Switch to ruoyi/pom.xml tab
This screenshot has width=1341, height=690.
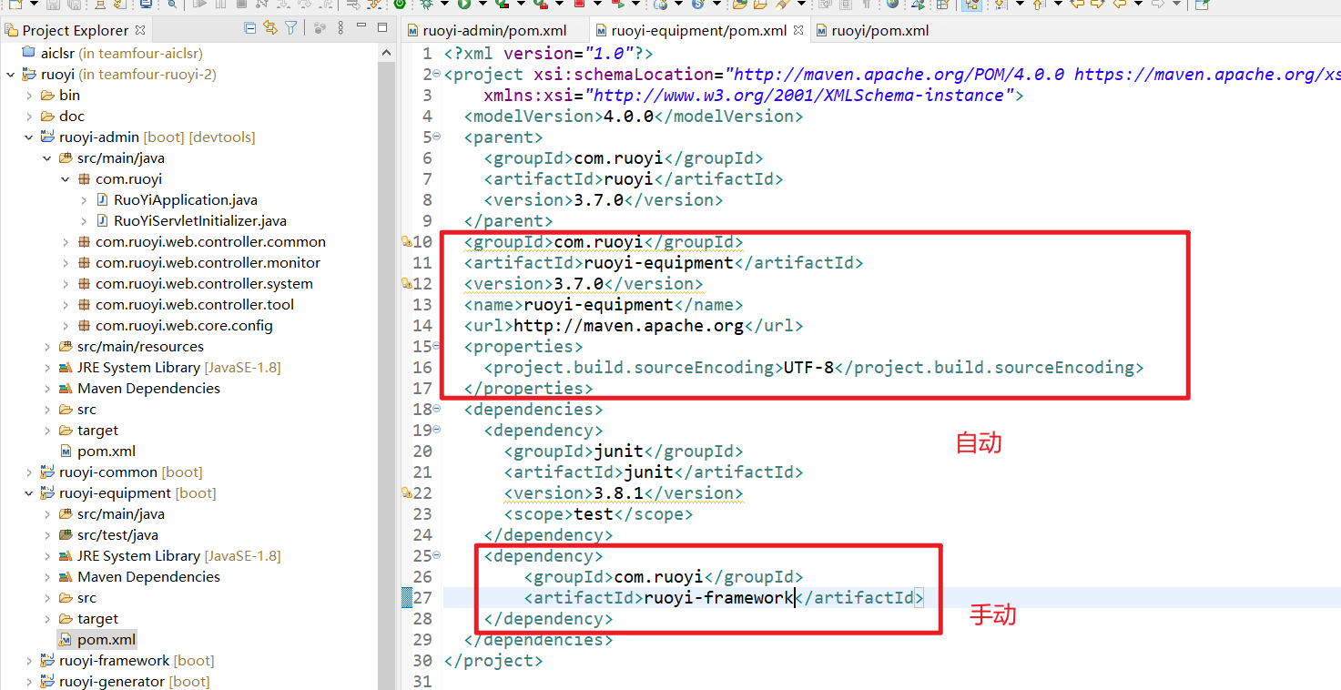(872, 31)
